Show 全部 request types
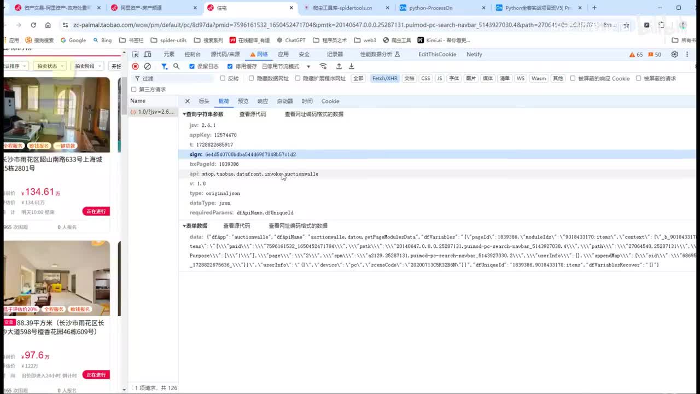This screenshot has height=394, width=700. click(358, 78)
